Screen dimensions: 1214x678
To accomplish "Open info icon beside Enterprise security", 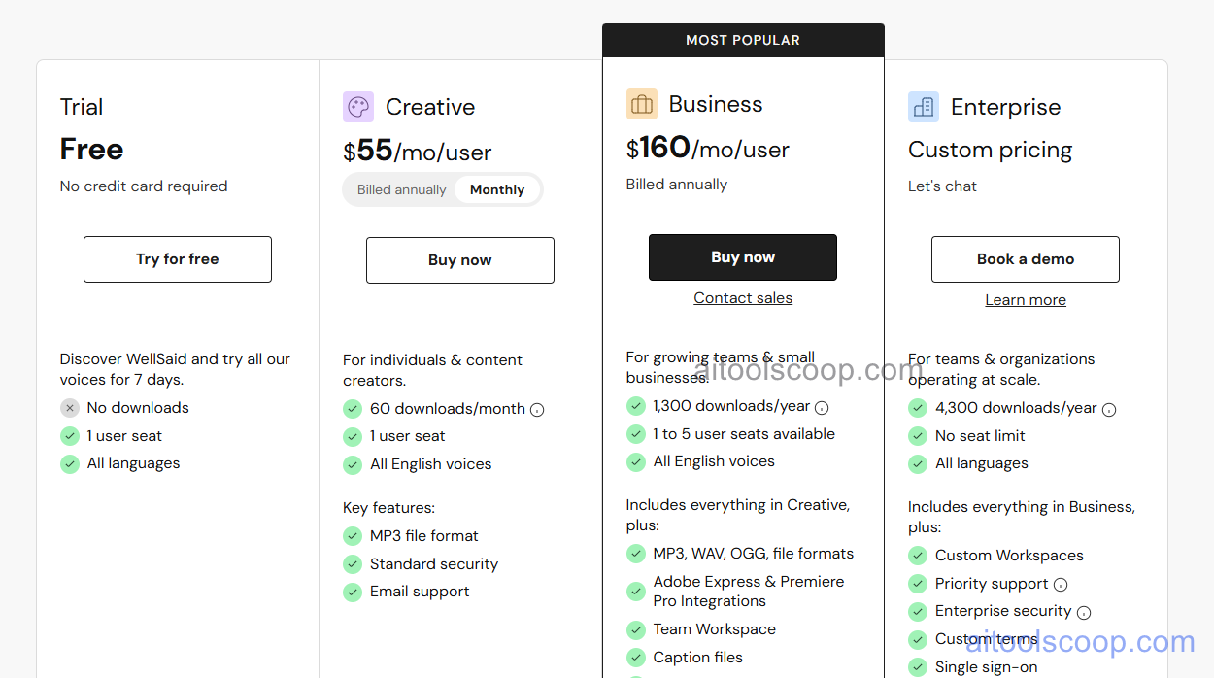I will pos(1084,613).
